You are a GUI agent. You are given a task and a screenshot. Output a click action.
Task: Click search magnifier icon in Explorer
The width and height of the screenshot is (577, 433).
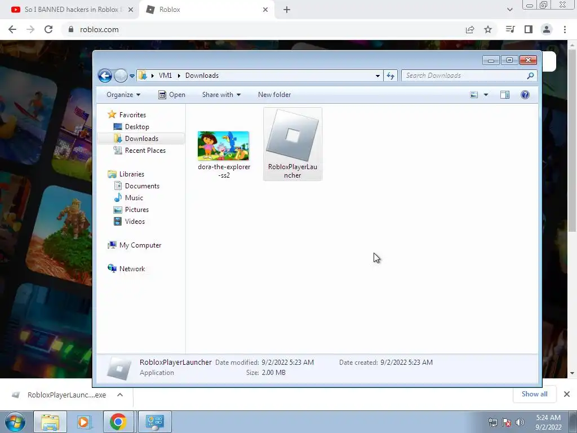(530, 76)
